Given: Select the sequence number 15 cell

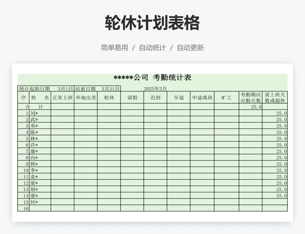Looking at the screenshot, I should pos(23,202).
